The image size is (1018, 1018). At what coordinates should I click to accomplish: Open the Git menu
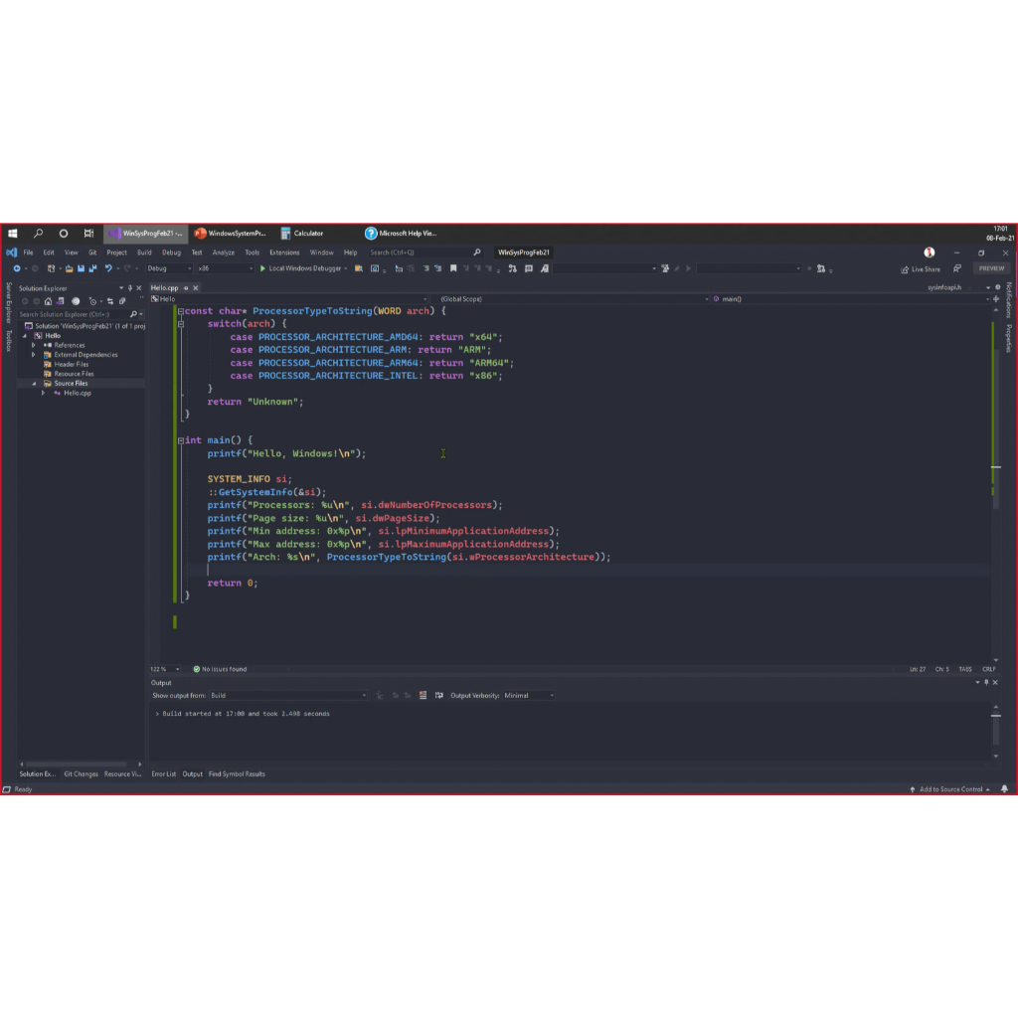[x=92, y=252]
